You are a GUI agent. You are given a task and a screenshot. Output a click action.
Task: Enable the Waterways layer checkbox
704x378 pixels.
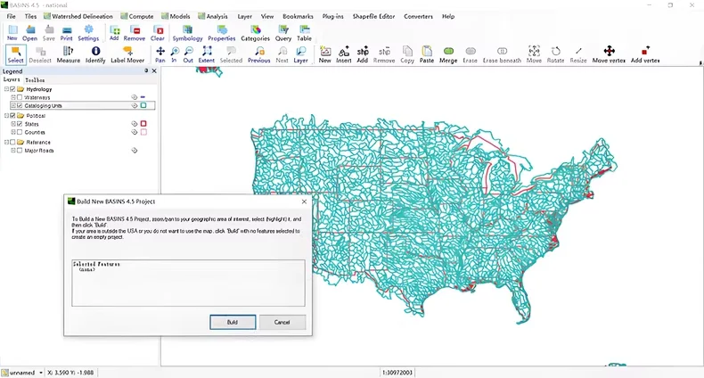[x=20, y=97]
